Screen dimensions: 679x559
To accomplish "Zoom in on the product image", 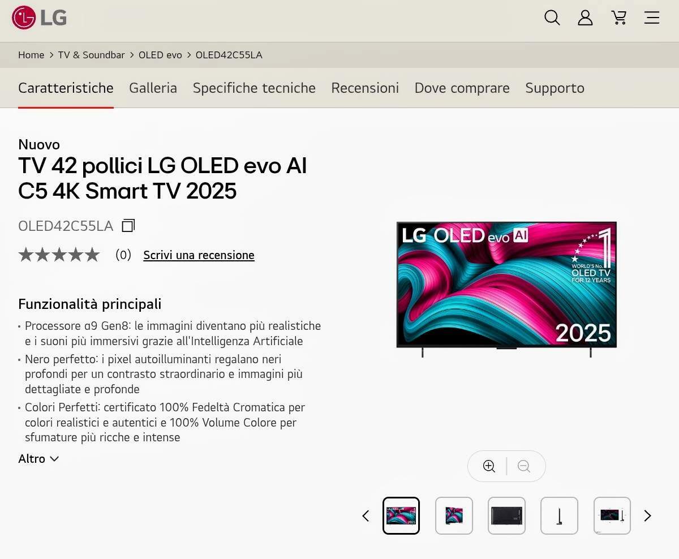I will tap(489, 466).
